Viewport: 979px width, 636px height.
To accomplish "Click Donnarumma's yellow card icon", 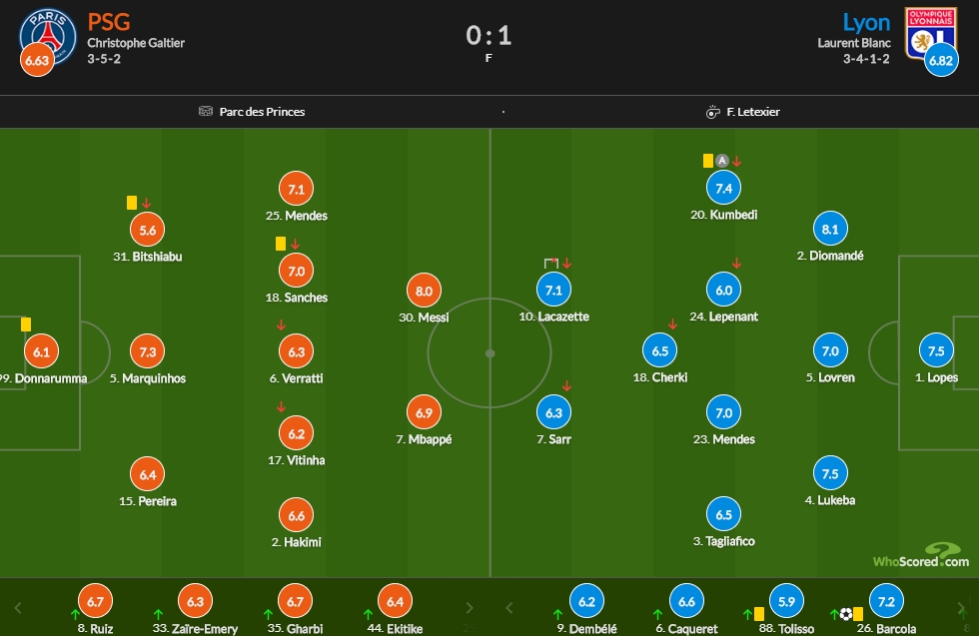I will point(26,323).
